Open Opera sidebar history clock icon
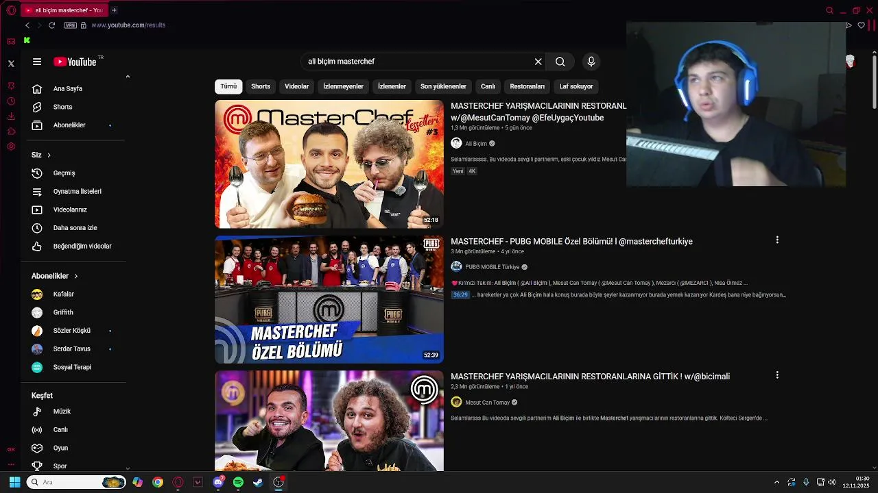 click(x=11, y=101)
